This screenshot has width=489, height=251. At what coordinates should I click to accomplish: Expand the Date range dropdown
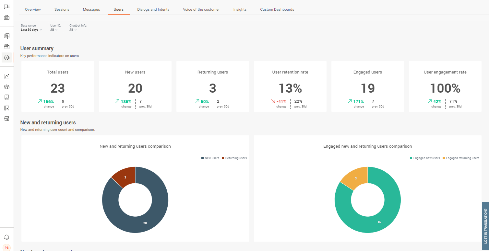(x=31, y=30)
